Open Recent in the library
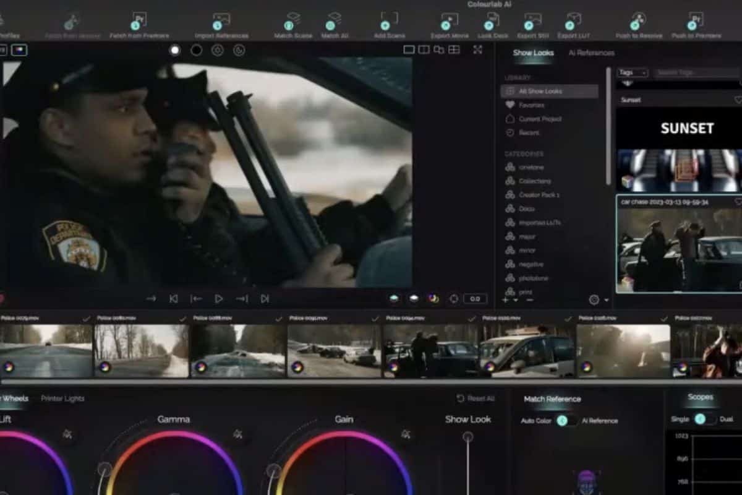 pos(522,132)
